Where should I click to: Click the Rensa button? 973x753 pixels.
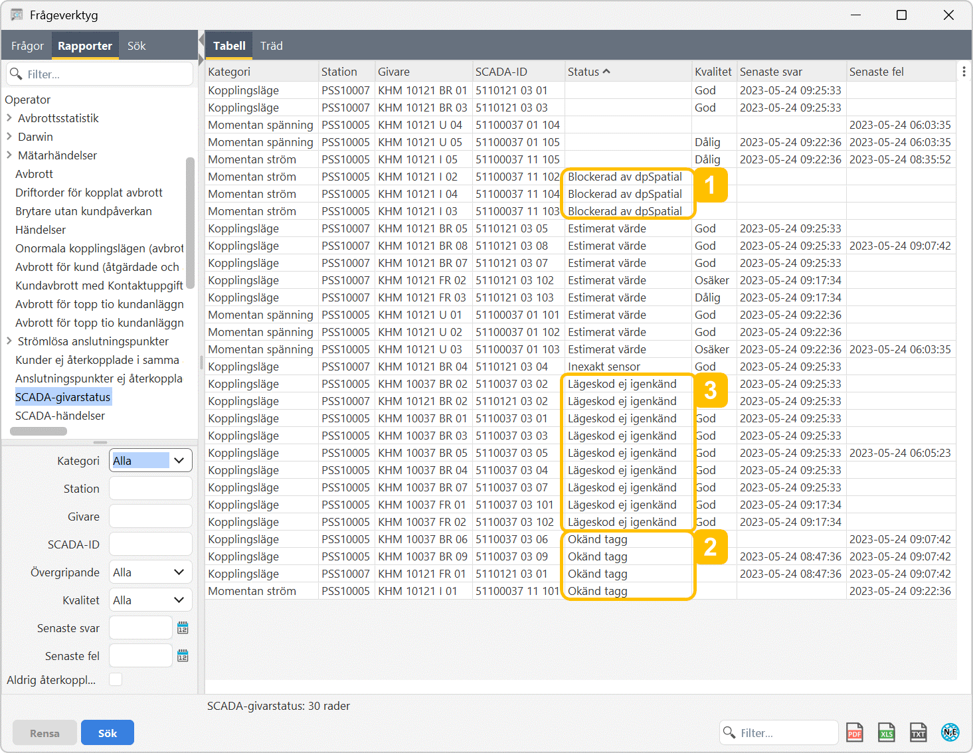click(x=44, y=733)
